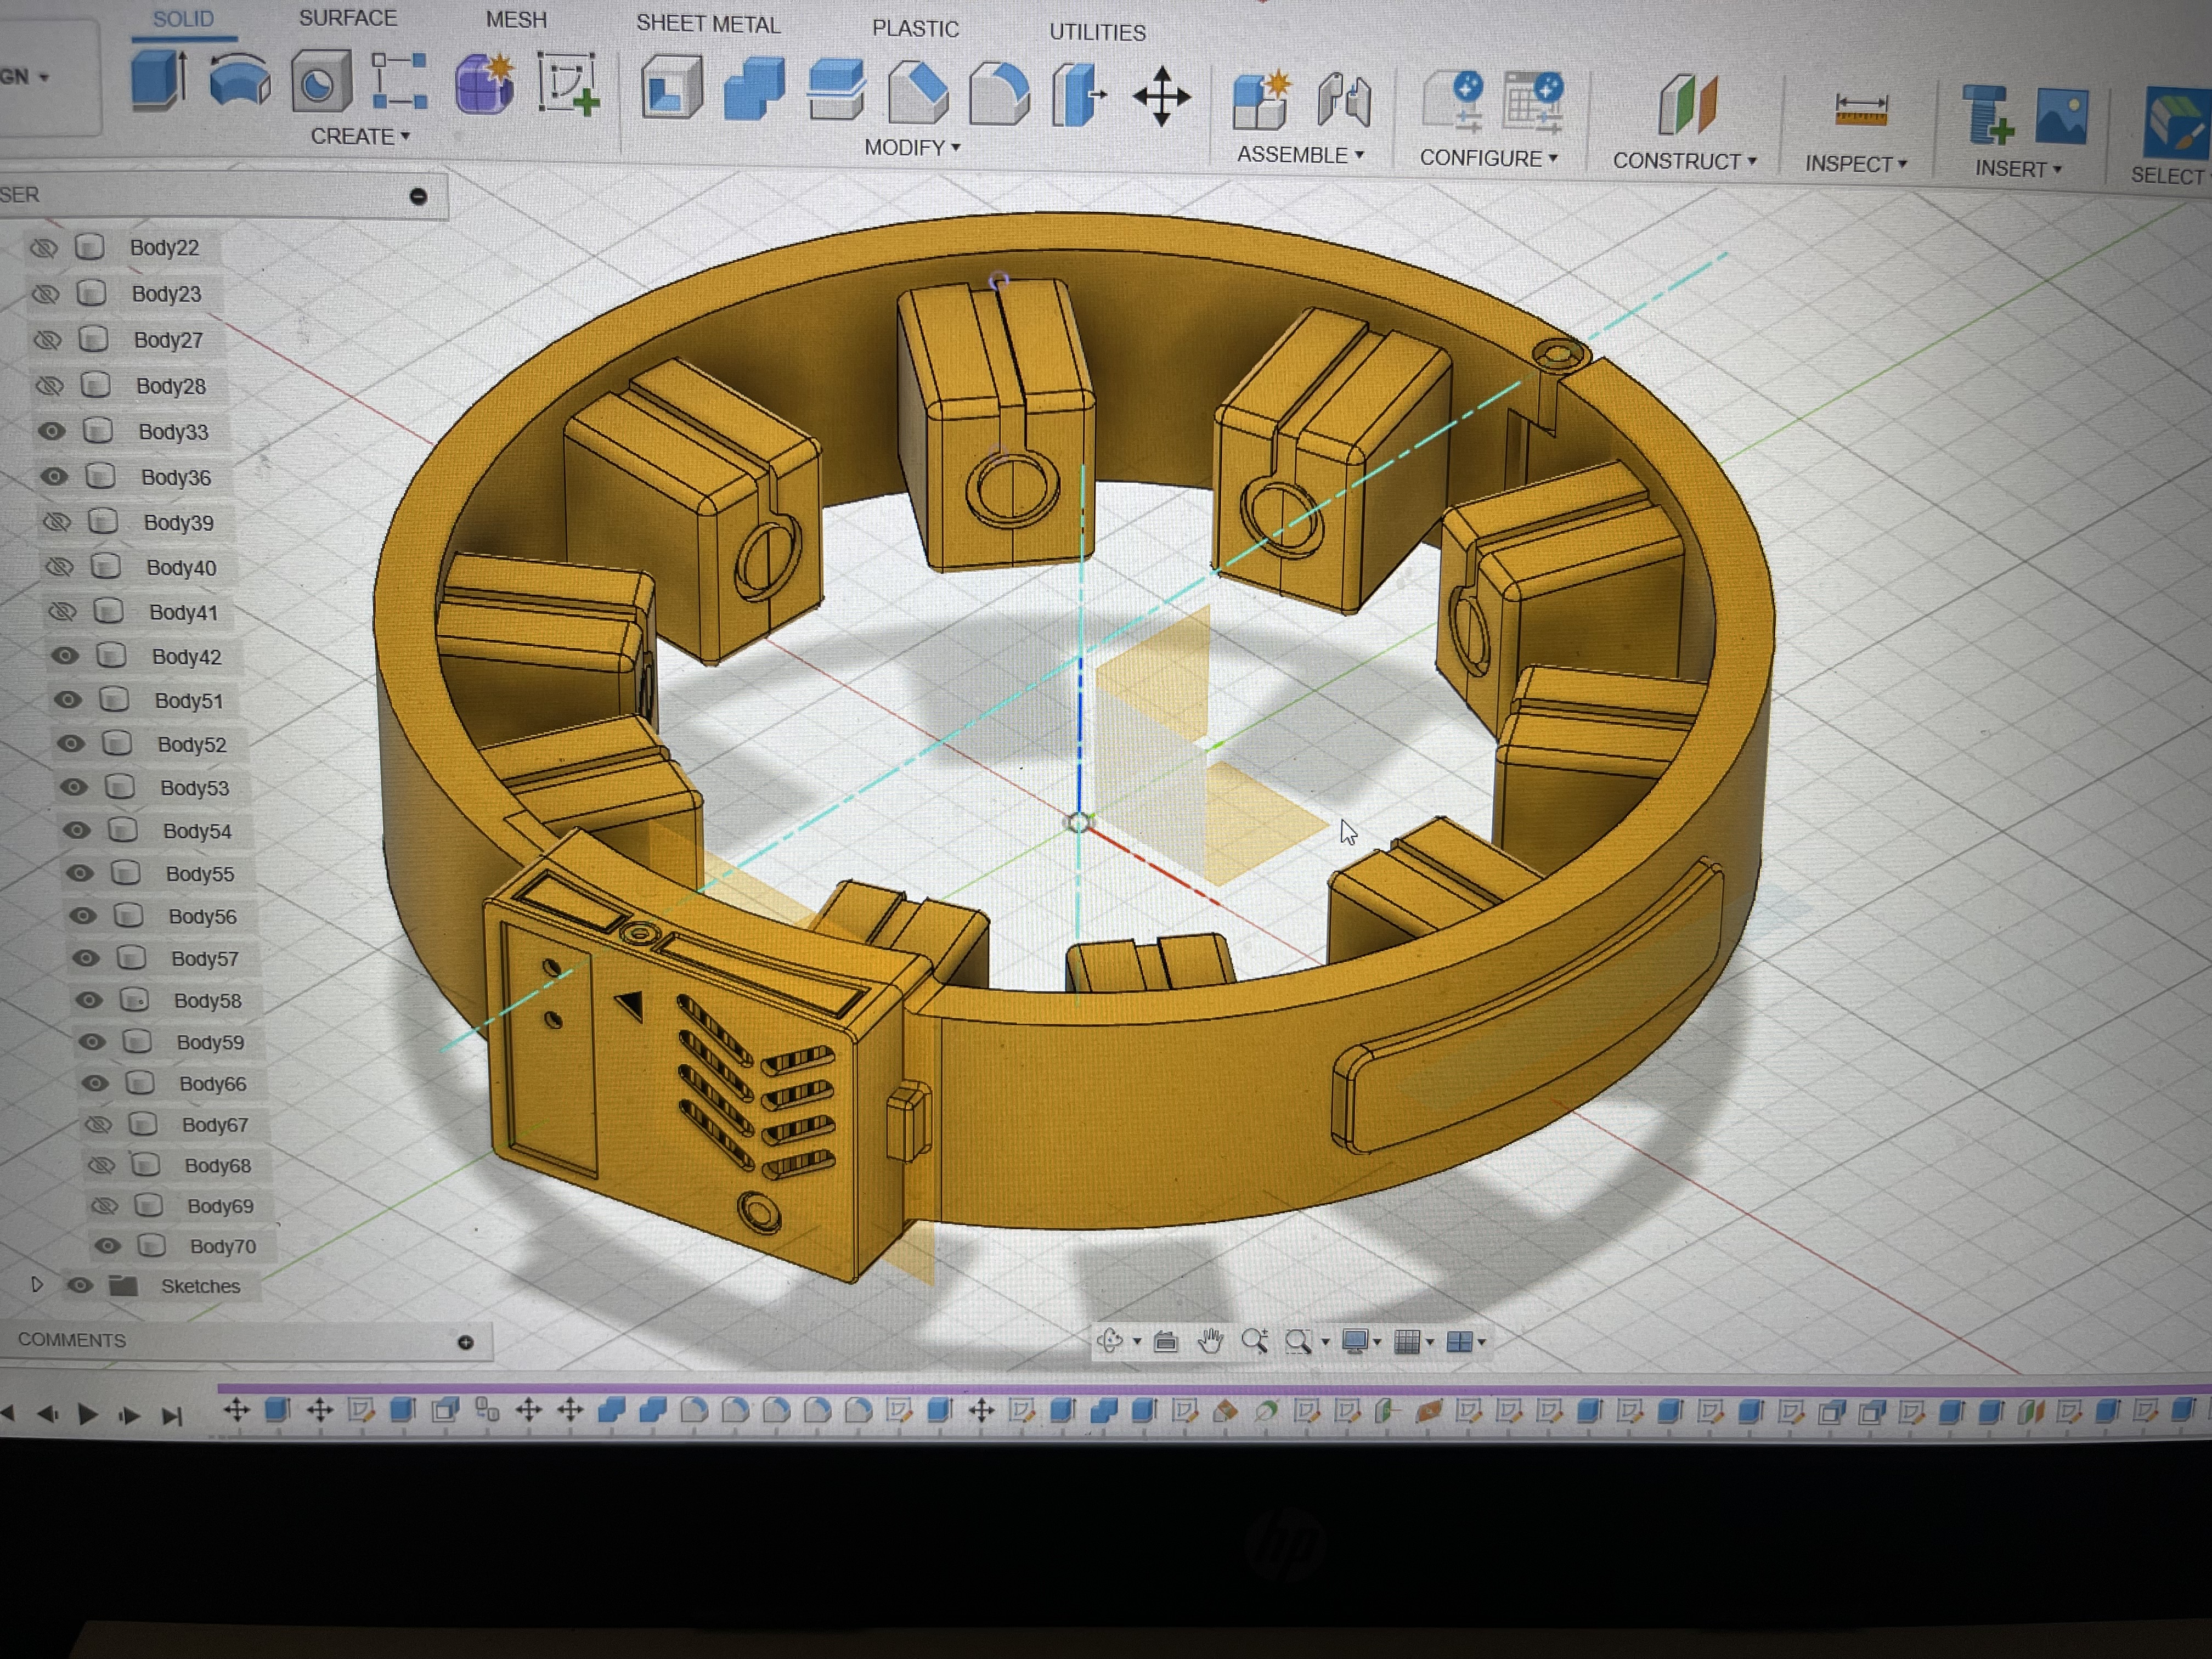Hide Body33 using its eye icon

click(52, 431)
